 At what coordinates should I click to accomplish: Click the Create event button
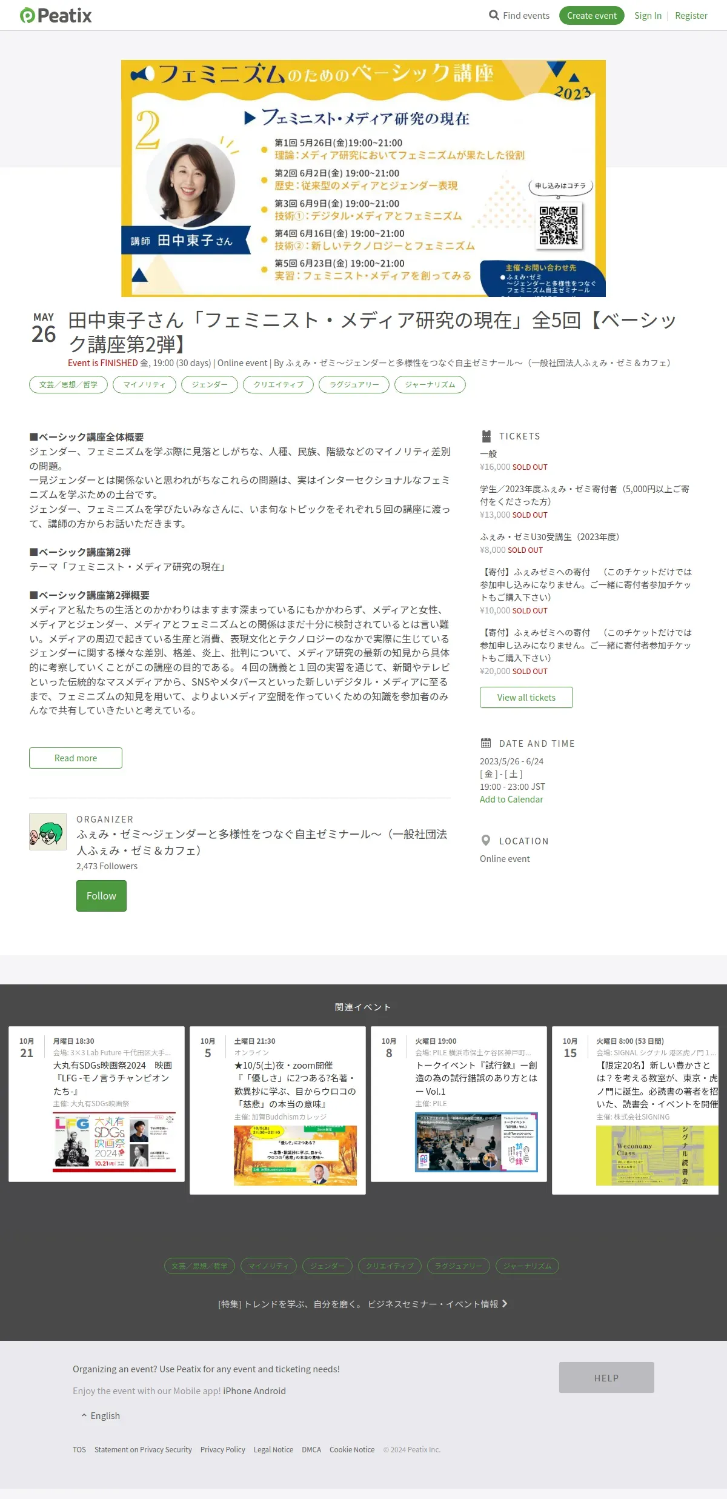pos(592,15)
